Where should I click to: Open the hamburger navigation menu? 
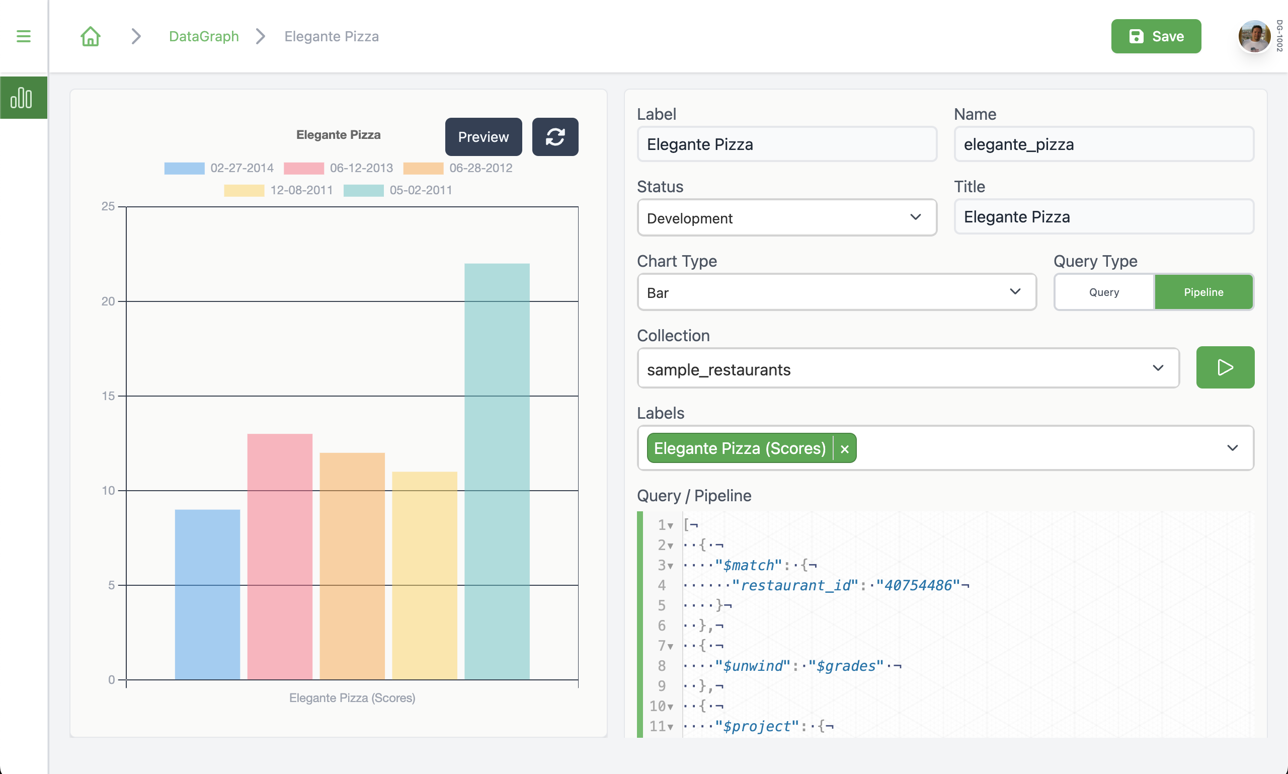[x=24, y=36]
